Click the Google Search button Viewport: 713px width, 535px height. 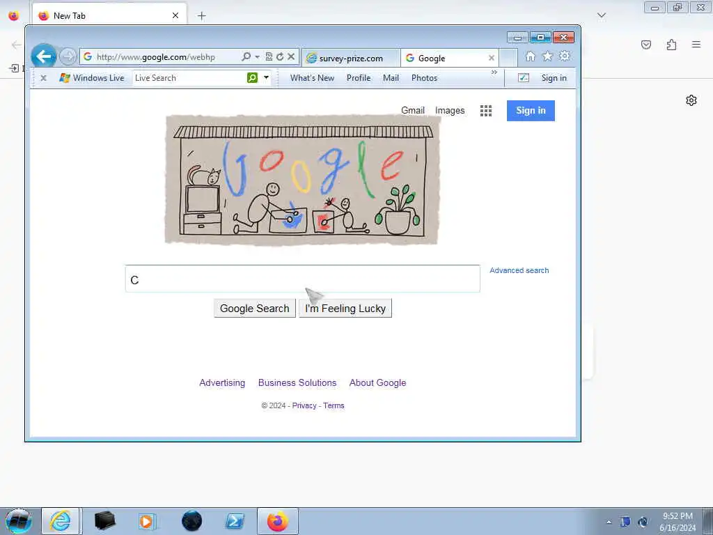(255, 309)
